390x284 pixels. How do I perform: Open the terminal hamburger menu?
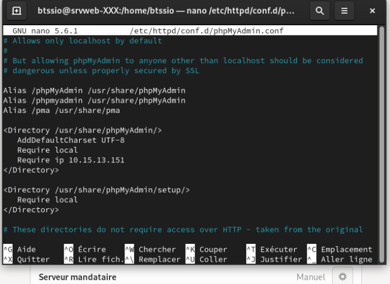click(344, 11)
